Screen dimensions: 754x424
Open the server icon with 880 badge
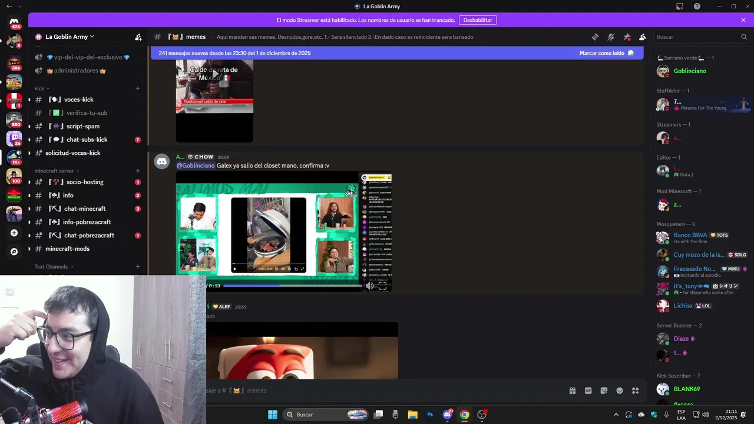pyautogui.click(x=14, y=120)
